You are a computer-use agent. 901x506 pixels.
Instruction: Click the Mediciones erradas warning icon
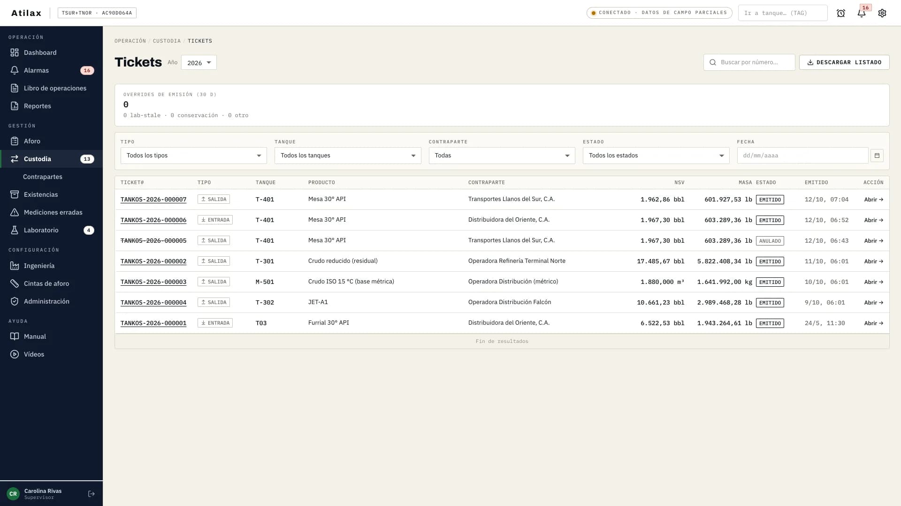point(15,212)
